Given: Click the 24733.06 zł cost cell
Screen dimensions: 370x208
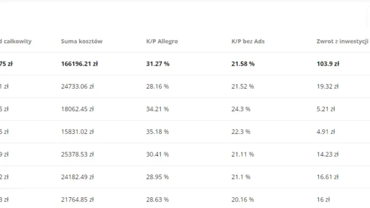Looking at the screenshot, I should click(x=78, y=87).
